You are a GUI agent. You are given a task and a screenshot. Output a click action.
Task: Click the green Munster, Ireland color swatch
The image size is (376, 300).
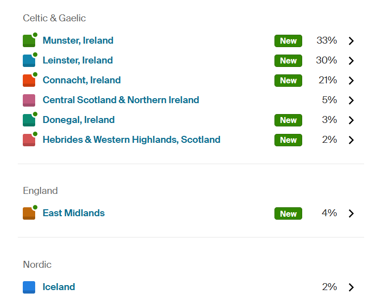click(29, 41)
